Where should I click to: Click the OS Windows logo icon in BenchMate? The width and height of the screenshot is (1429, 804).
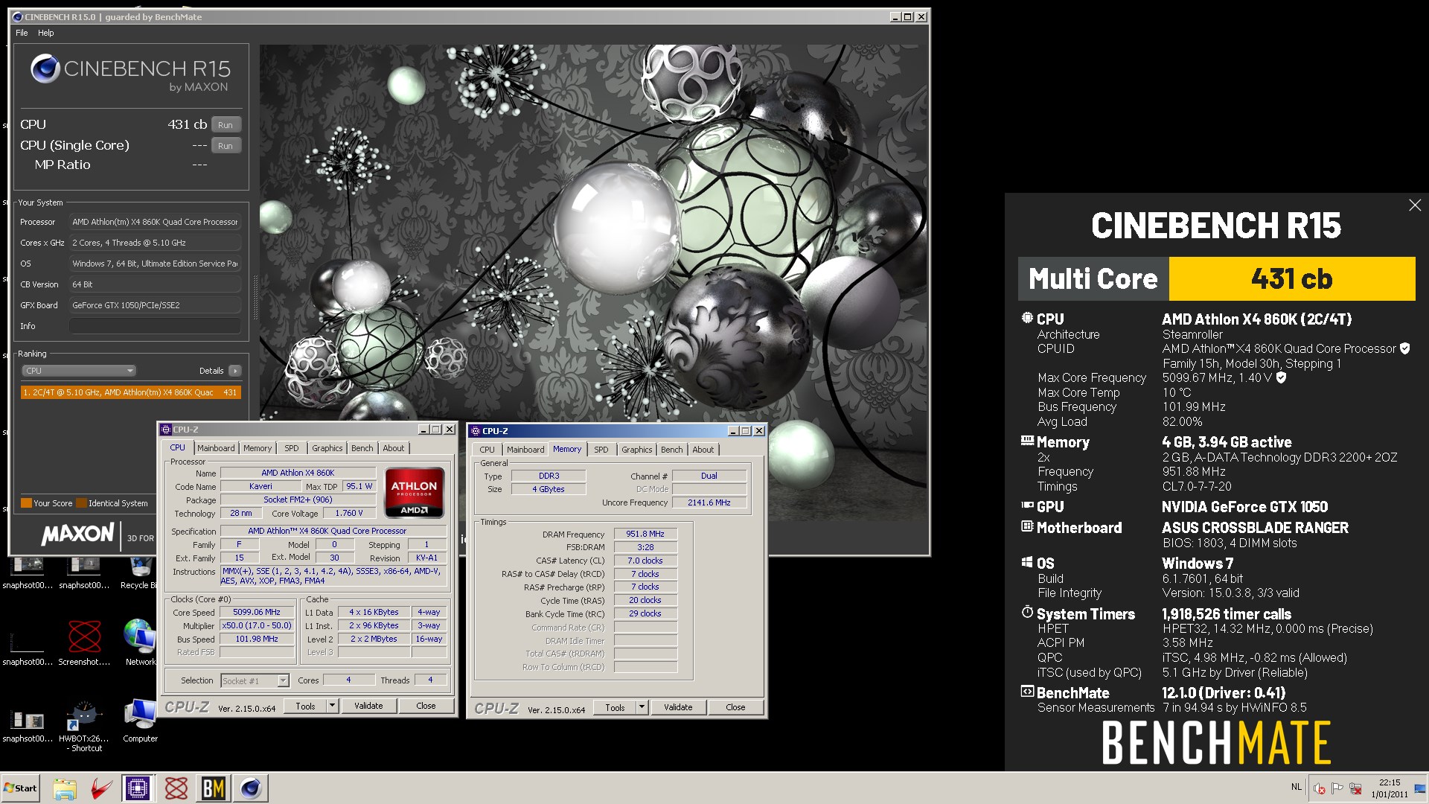pos(1027,562)
